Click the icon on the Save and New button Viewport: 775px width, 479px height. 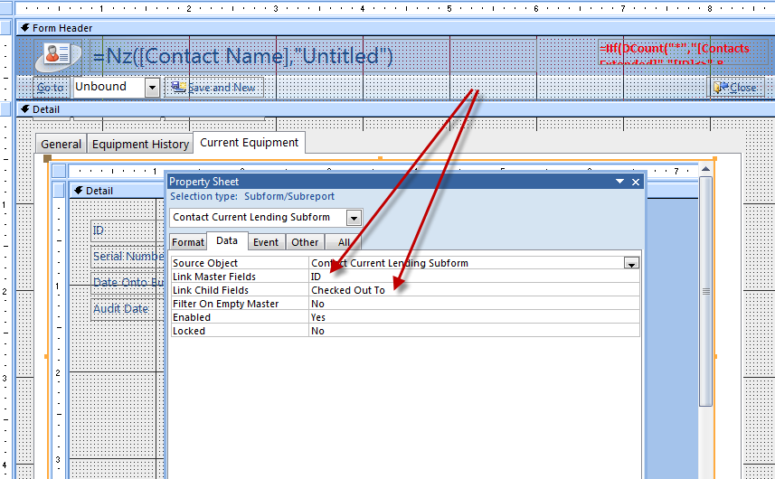[x=178, y=88]
